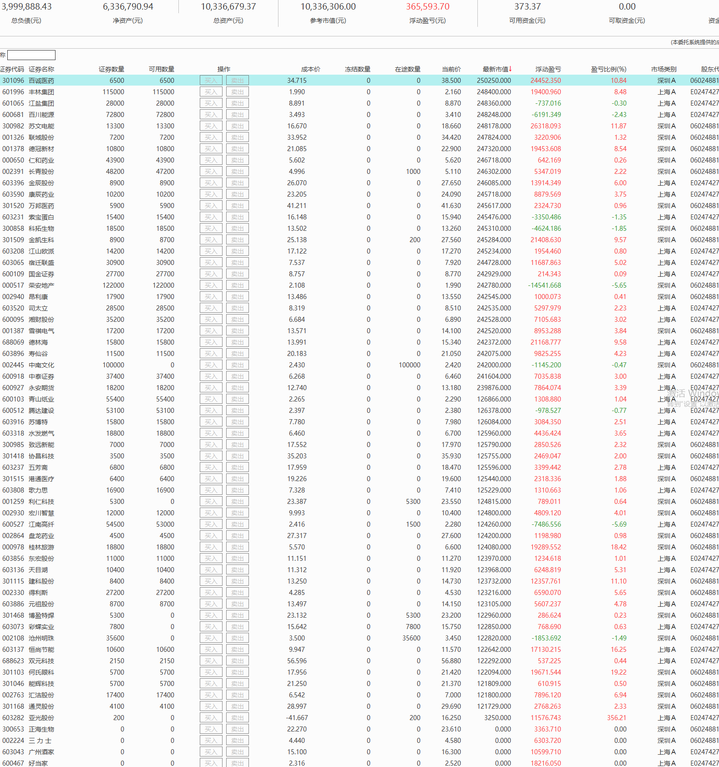Screen dimensions: 719x767
Task: Sell 腾达建设 (600512) with 卖出
Action: tap(238, 411)
